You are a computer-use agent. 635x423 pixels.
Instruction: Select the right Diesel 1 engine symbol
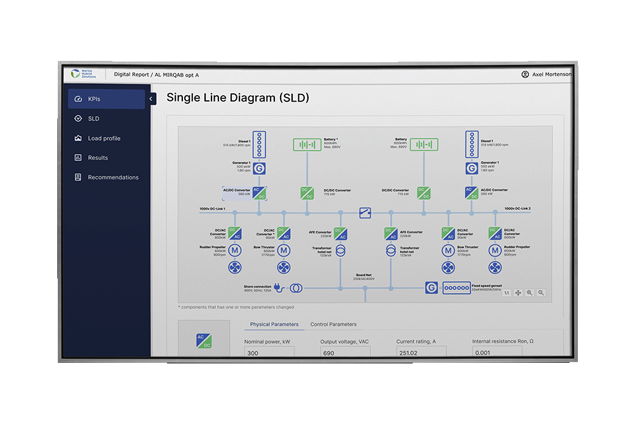(472, 144)
